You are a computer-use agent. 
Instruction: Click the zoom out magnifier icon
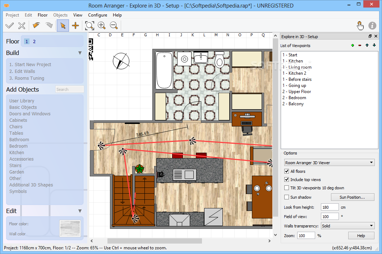pos(114,26)
